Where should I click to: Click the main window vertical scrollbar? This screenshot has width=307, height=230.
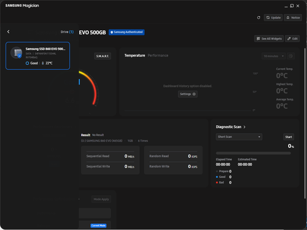305,123
